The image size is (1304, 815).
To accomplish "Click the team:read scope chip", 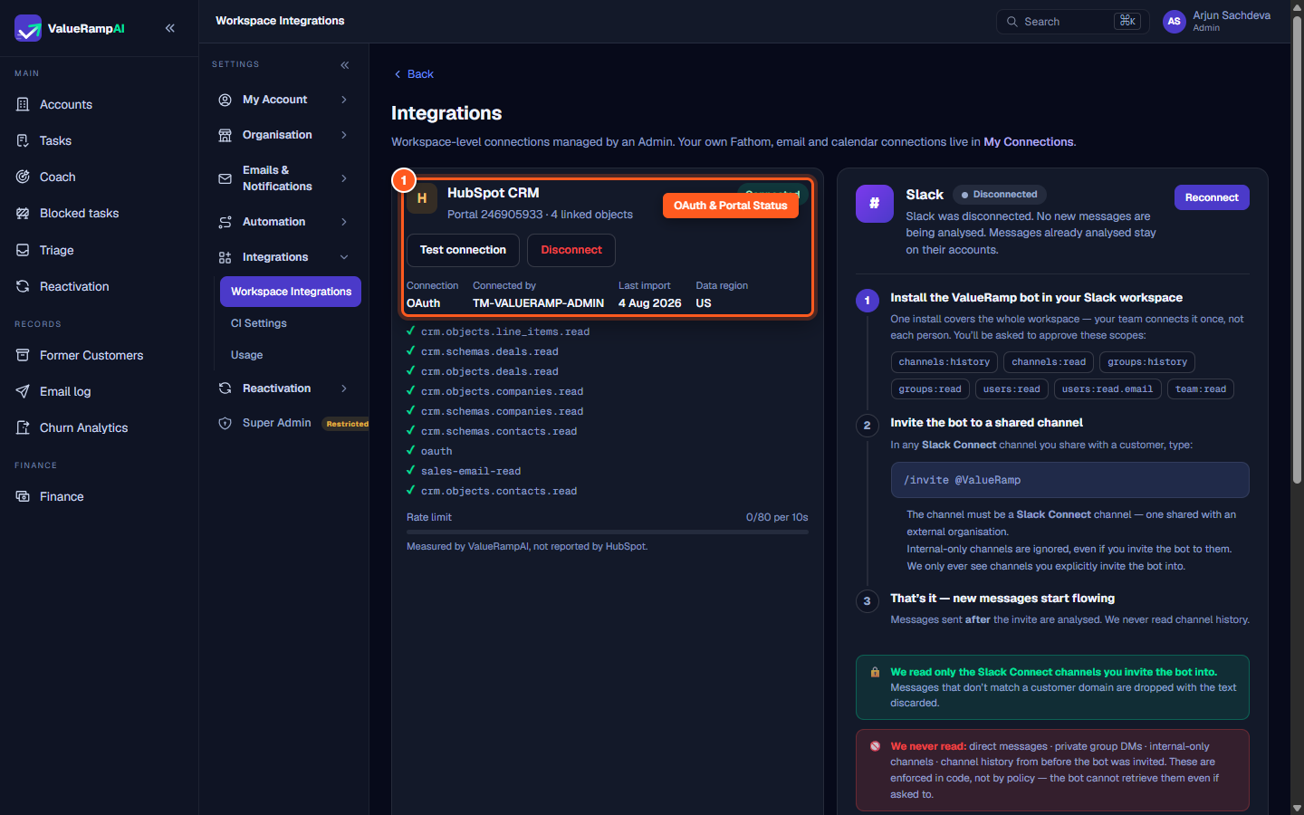I will tap(1201, 389).
